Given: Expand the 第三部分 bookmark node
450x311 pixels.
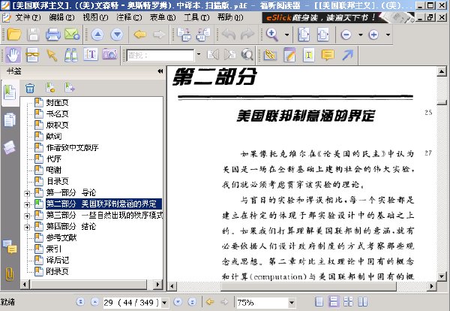Looking at the screenshot, I should (x=27, y=216).
